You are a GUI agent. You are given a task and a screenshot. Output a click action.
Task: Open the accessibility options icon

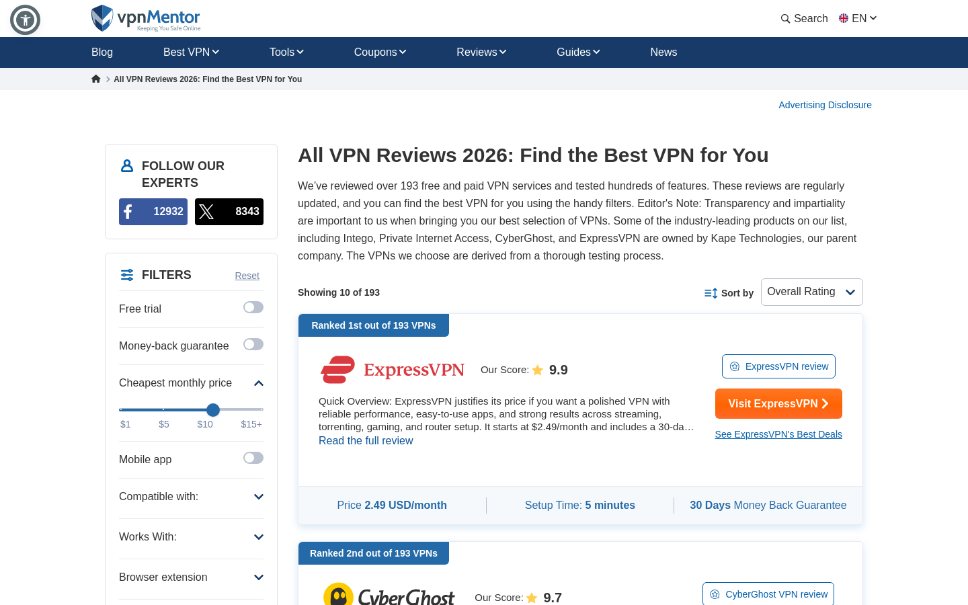[26, 20]
